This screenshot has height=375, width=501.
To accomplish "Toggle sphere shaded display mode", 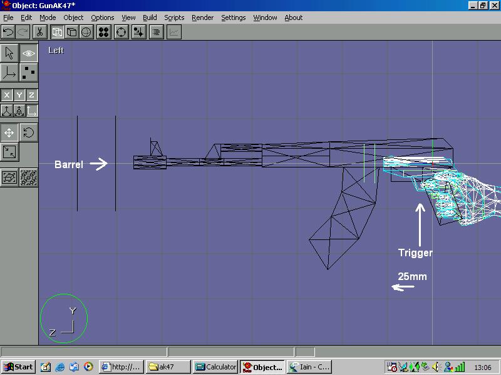I will tap(86, 32).
